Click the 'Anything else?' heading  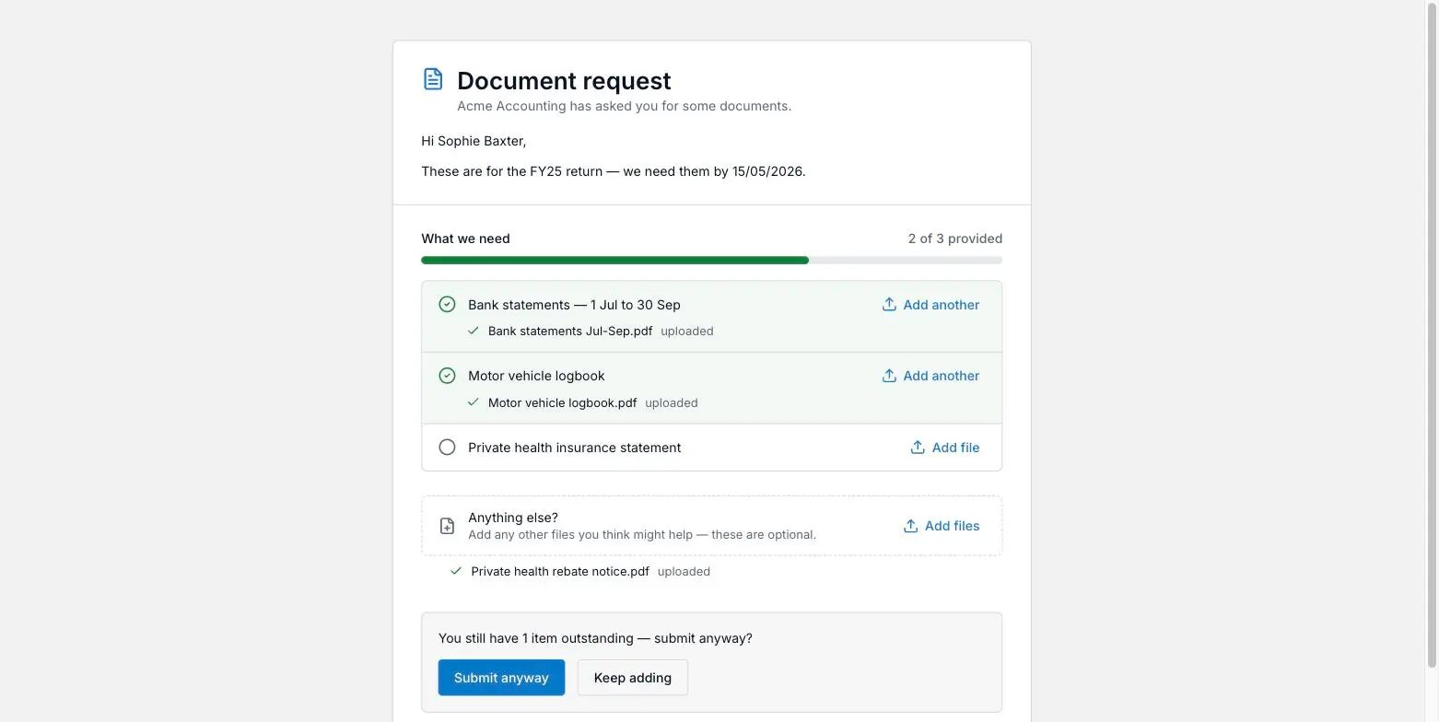point(513,518)
